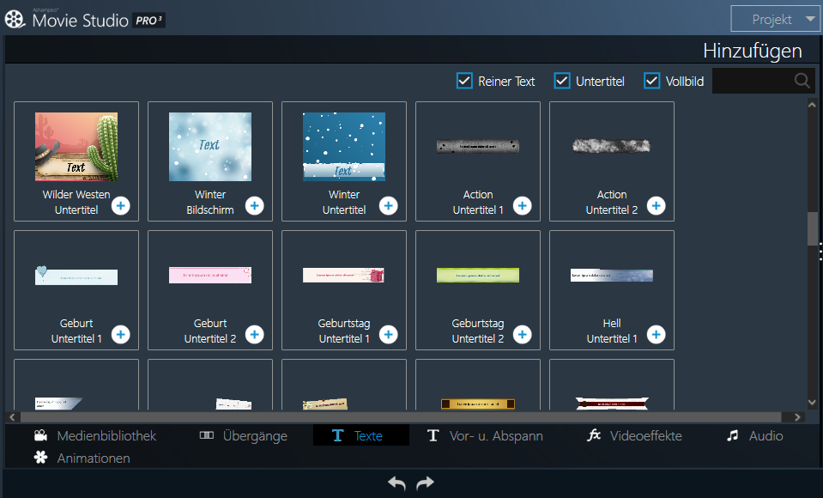The image size is (823, 498).
Task: Add the Winter Bildschirm text template
Action: coord(255,206)
